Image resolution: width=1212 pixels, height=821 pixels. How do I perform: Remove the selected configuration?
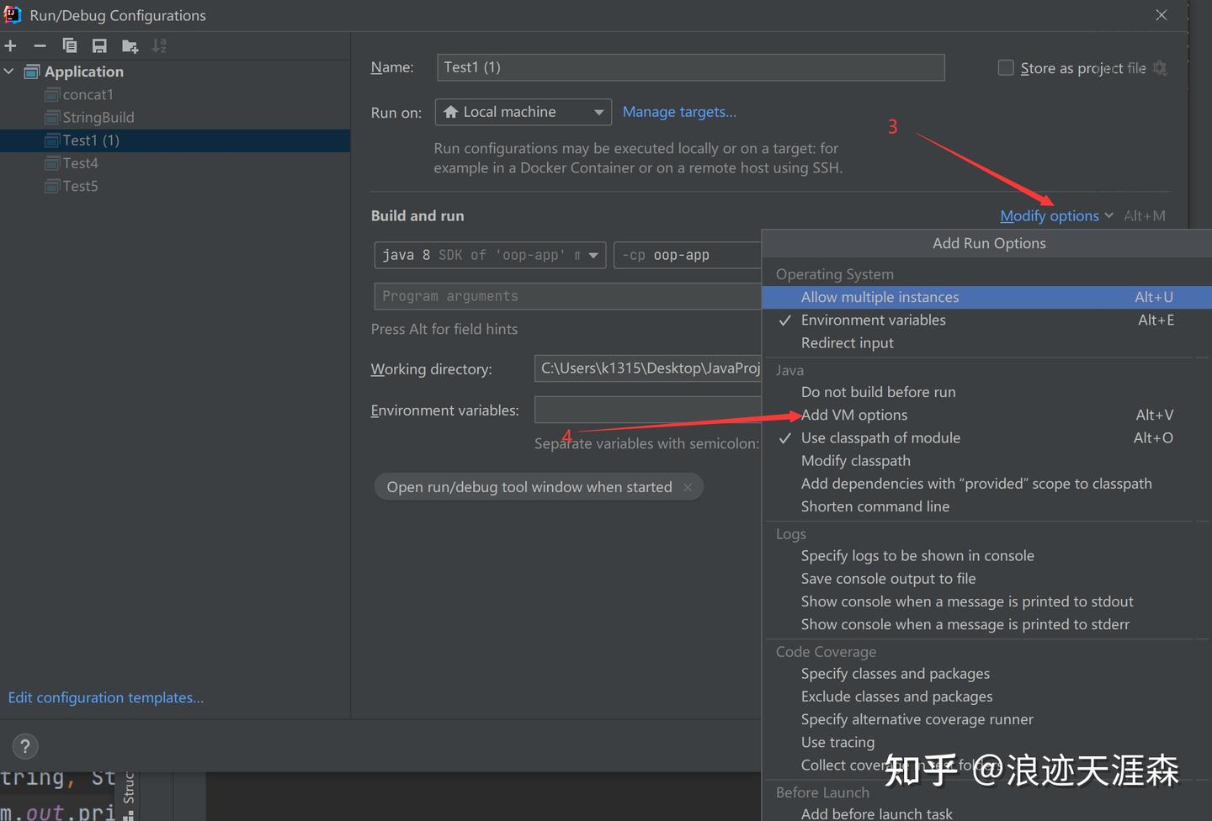pyautogui.click(x=40, y=45)
